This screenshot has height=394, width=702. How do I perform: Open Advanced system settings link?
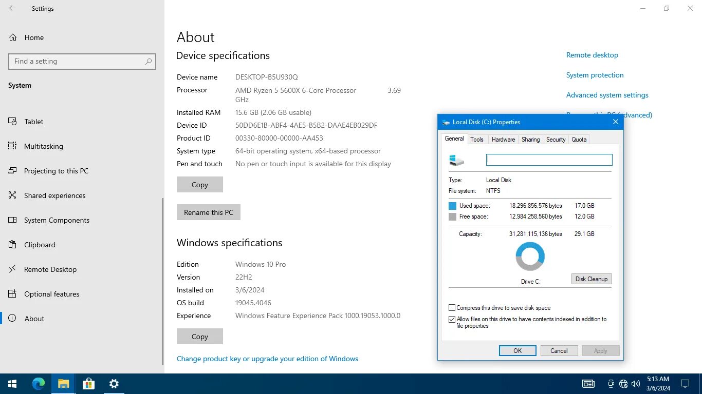point(607,95)
